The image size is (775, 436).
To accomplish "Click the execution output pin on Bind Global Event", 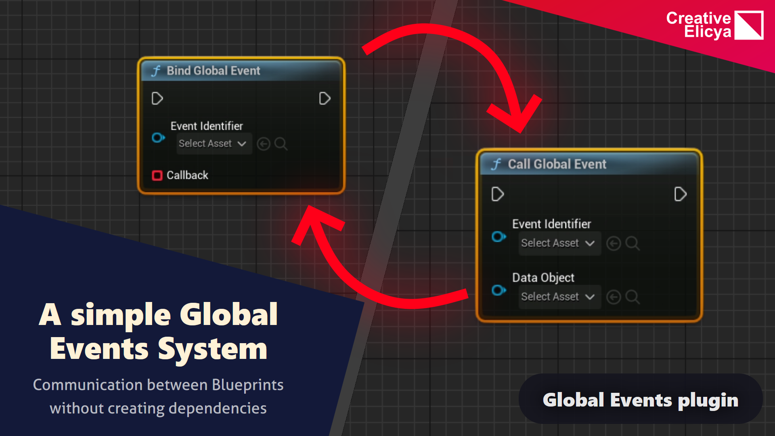I will point(325,98).
